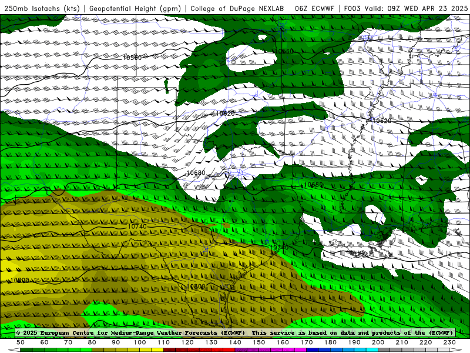The height and width of the screenshot is (353, 470).
Task: Click the 'F003 Valid: 09Z WED APR 23 2025' text
Action: [x=406, y=8]
